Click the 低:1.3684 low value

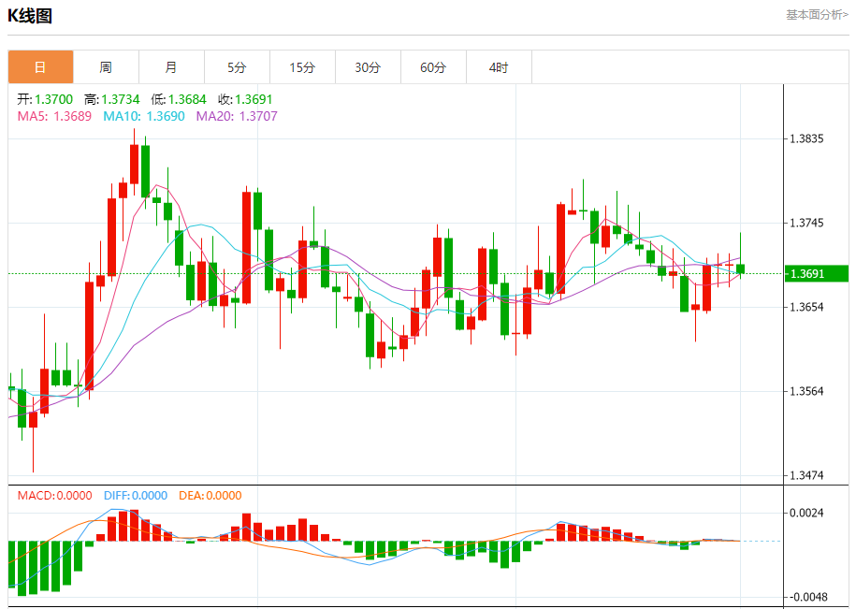(179, 99)
